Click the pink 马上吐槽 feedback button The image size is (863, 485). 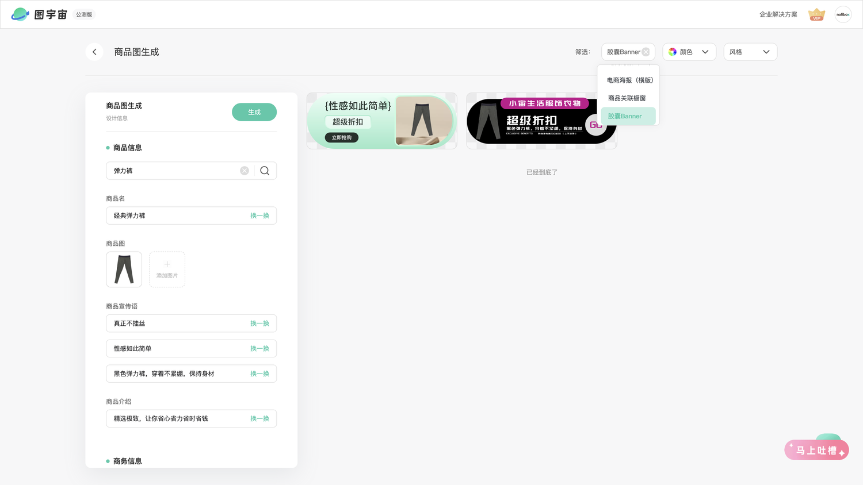(816, 450)
